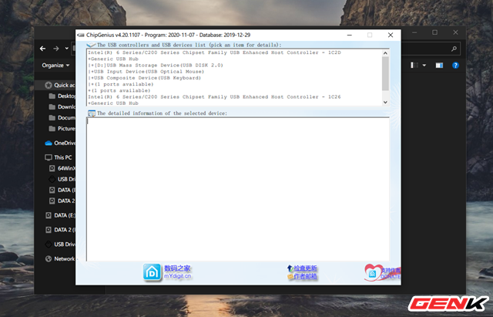The image size is (493, 317).
Task: Open Organize dropdown in File Explorer
Action: coord(55,65)
